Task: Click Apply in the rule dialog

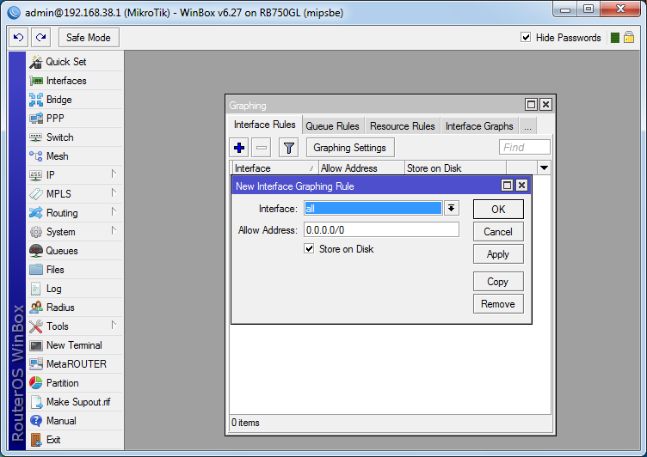Action: point(498,254)
